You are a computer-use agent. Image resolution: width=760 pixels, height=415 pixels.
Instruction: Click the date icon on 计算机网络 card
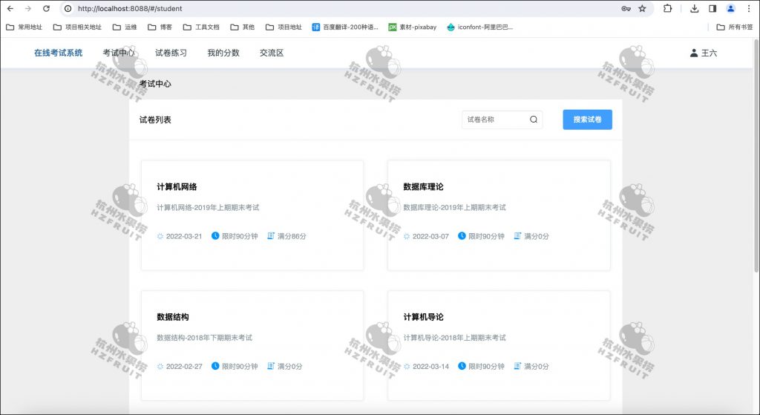pos(160,236)
